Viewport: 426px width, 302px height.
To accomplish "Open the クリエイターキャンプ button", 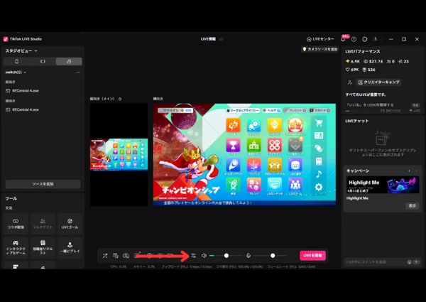I will 378,82.
